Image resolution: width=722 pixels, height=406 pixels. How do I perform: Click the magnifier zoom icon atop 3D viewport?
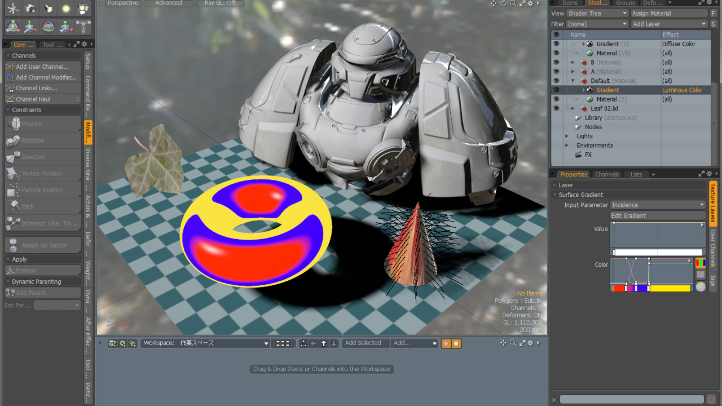(x=513, y=3)
